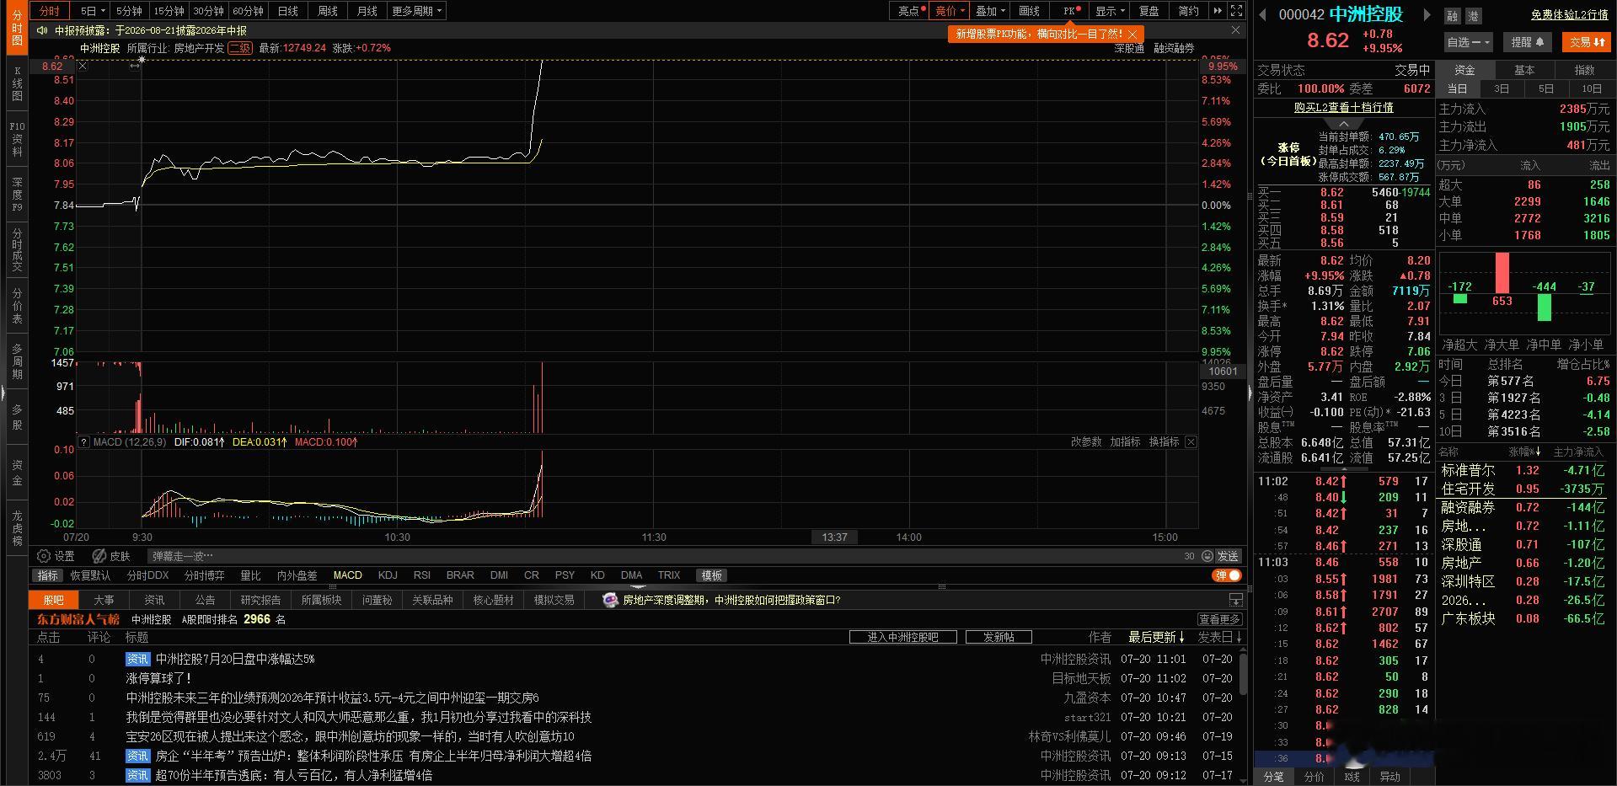Select the 3日 capital flow tab

(1502, 88)
